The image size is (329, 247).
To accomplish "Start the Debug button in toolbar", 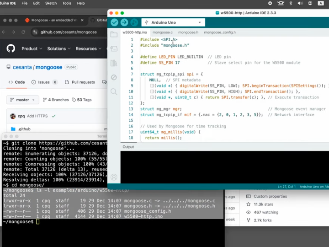I will [x=134, y=22].
